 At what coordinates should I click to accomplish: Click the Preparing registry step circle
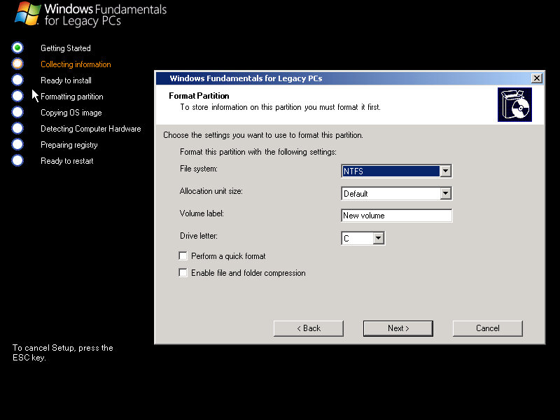click(17, 144)
